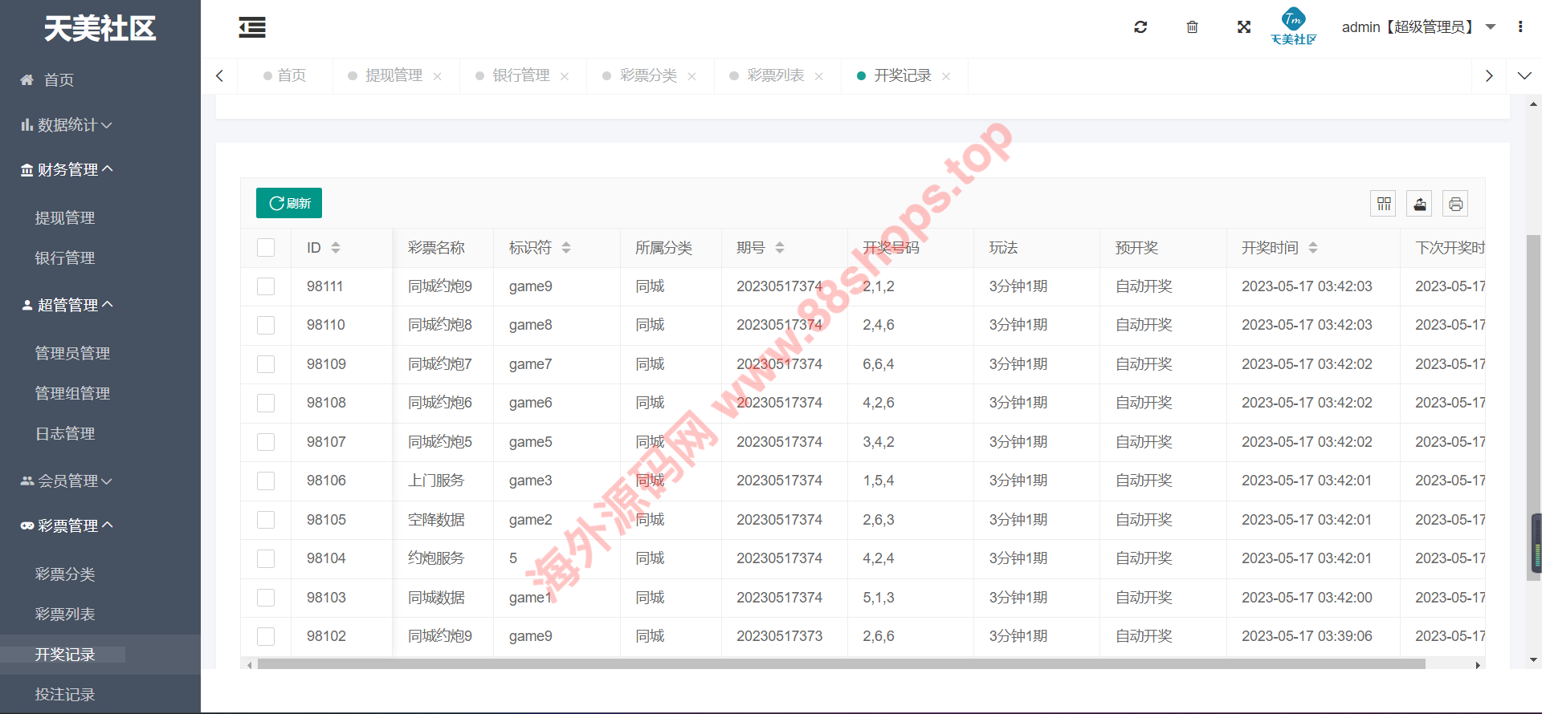The height and width of the screenshot is (714, 1542).
Task: Click the green 刷新 button
Action: pos(289,203)
